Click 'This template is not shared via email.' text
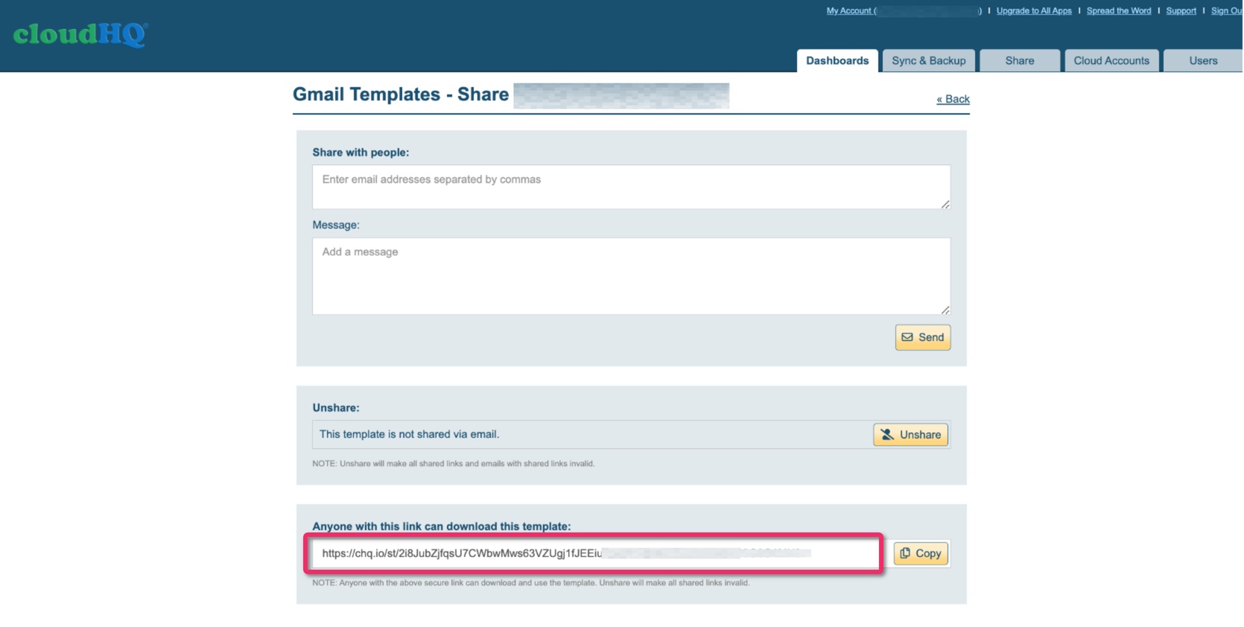The width and height of the screenshot is (1244, 627). click(x=409, y=434)
